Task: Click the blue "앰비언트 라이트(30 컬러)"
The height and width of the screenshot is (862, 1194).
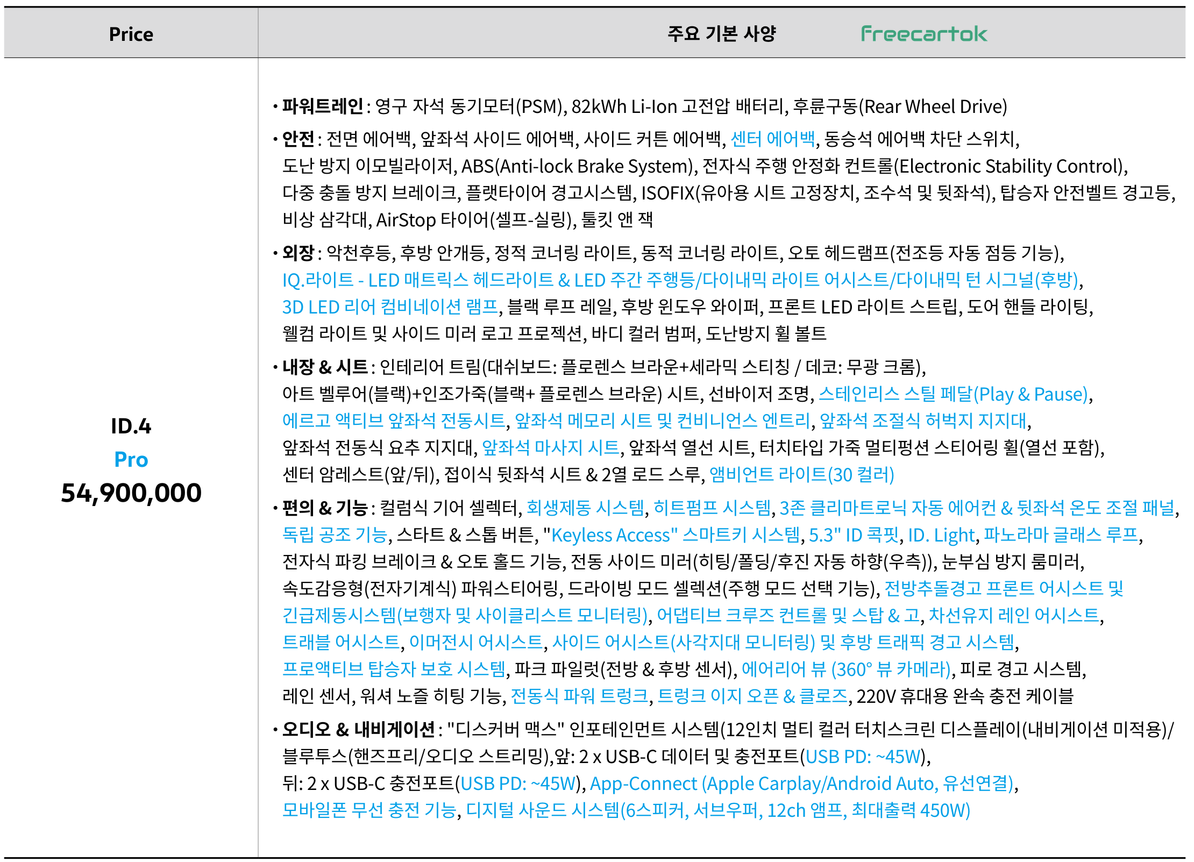Action: tap(802, 474)
